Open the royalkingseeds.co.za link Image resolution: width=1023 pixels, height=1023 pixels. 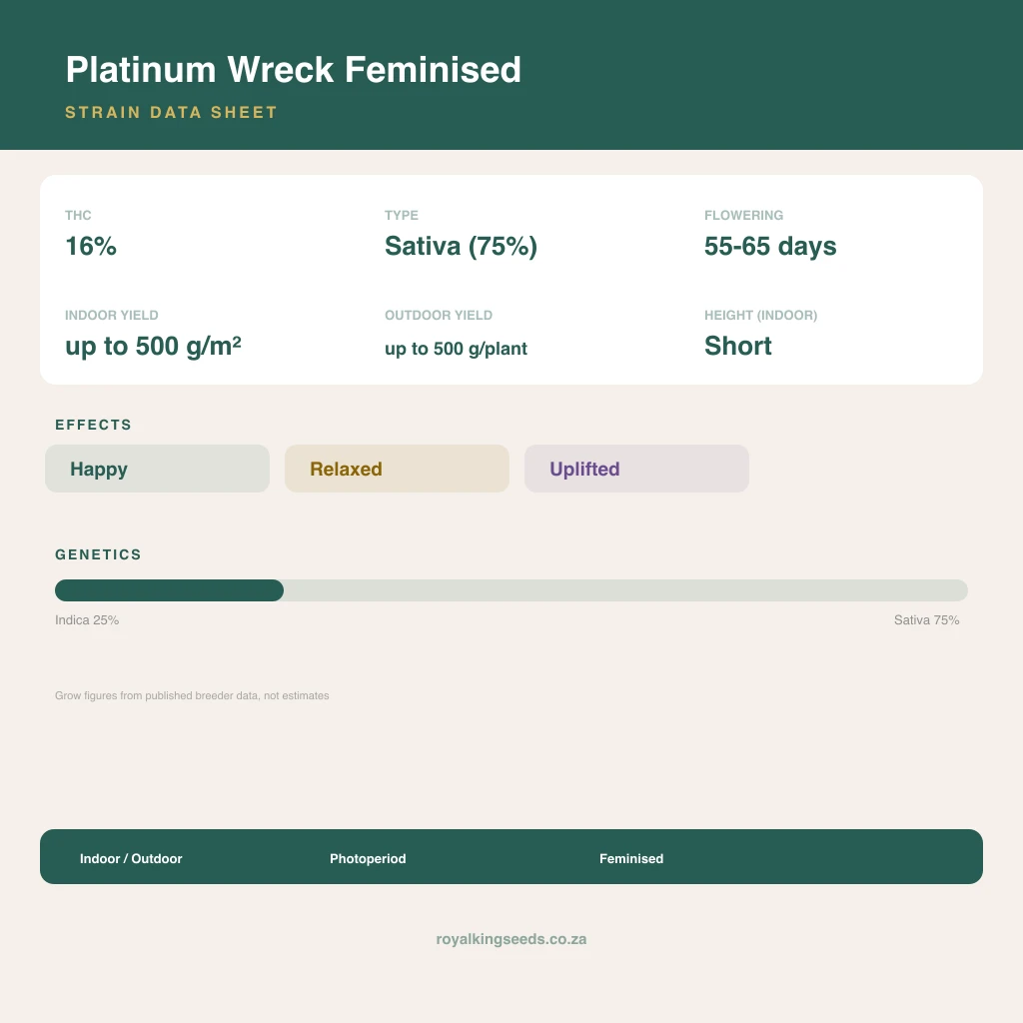point(511,939)
